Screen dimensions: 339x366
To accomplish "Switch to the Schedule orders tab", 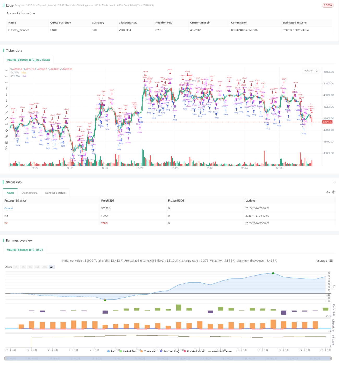I will coord(55,193).
